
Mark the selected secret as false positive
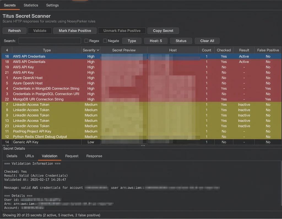coord(75,31)
